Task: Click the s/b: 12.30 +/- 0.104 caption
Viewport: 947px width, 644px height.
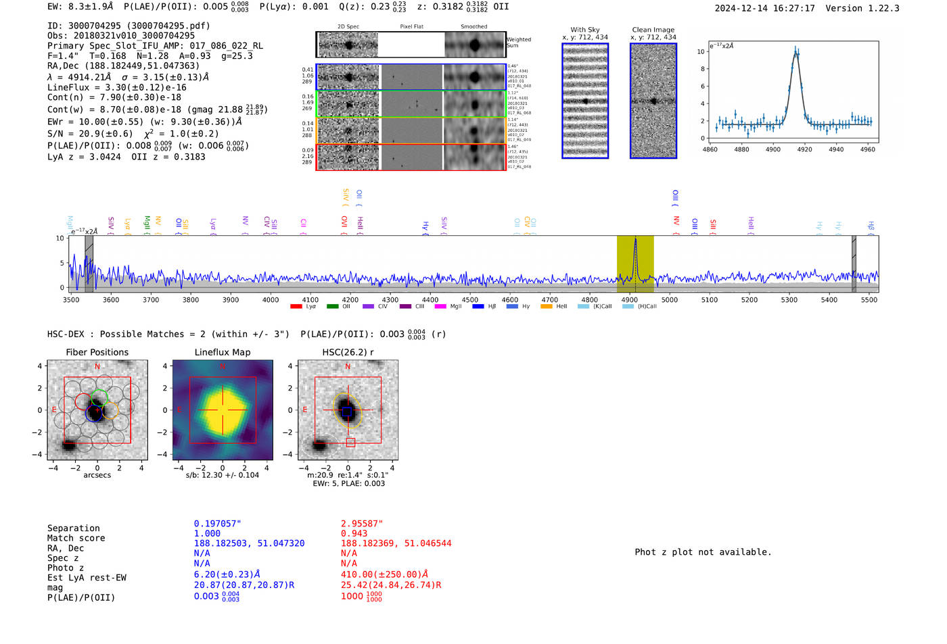Action: tap(223, 475)
